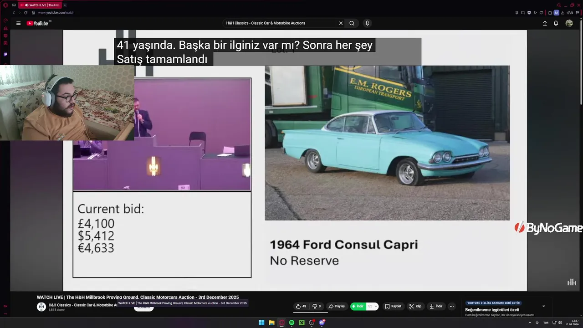Open Spotify from the taskbar
Viewport: 583px width, 328px height.
[x=291, y=323]
